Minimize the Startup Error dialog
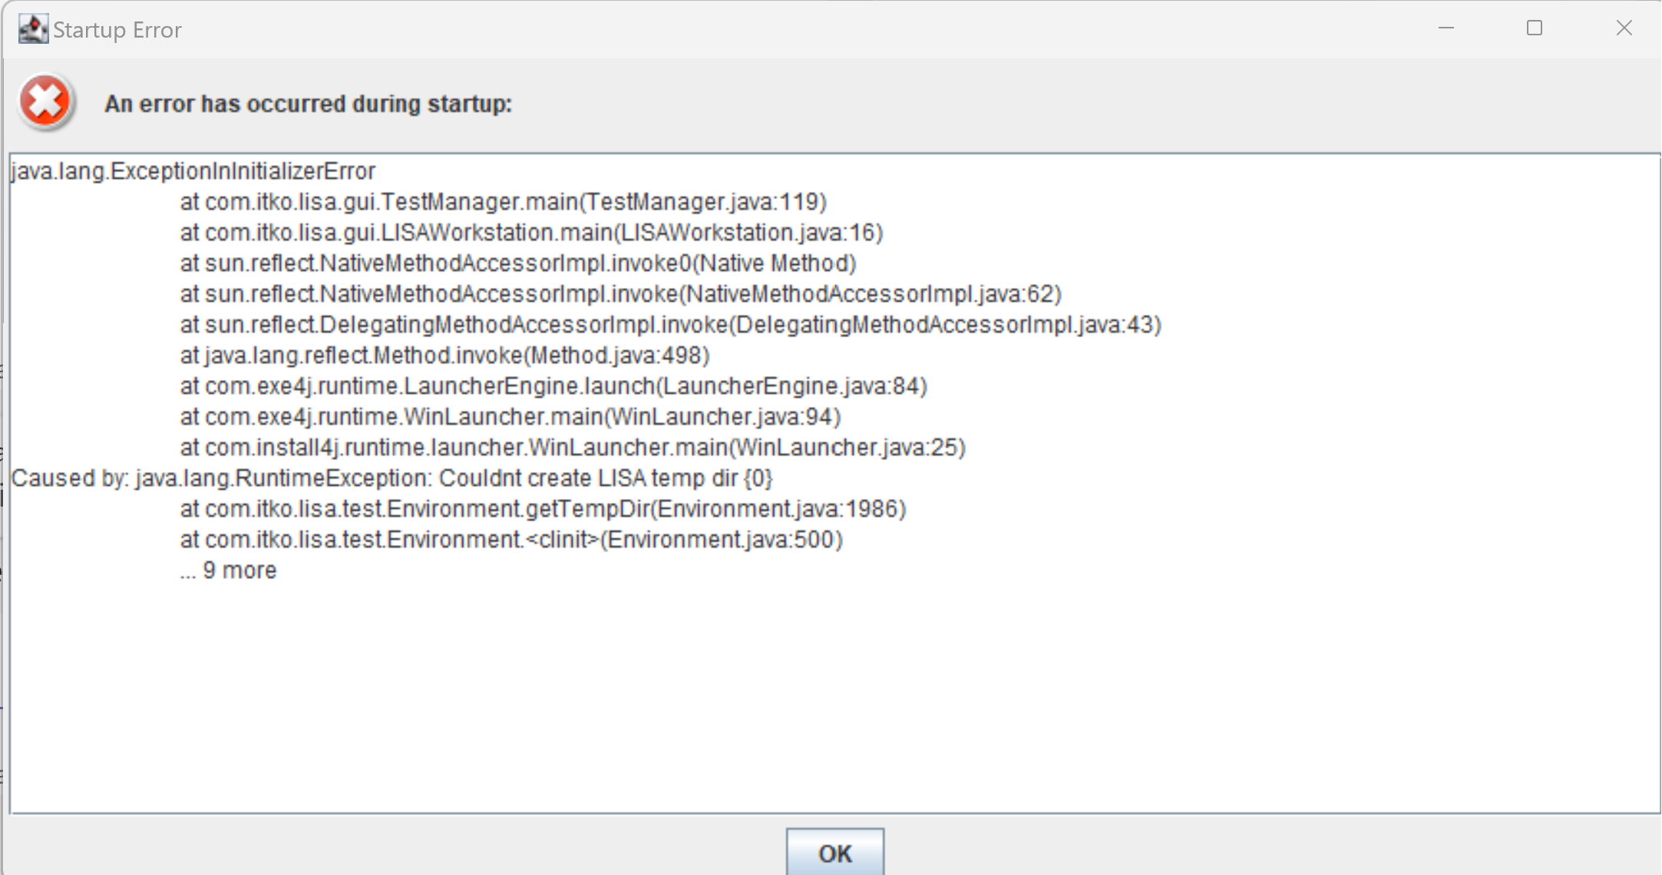This screenshot has height=875, width=1662. pyautogui.click(x=1446, y=28)
